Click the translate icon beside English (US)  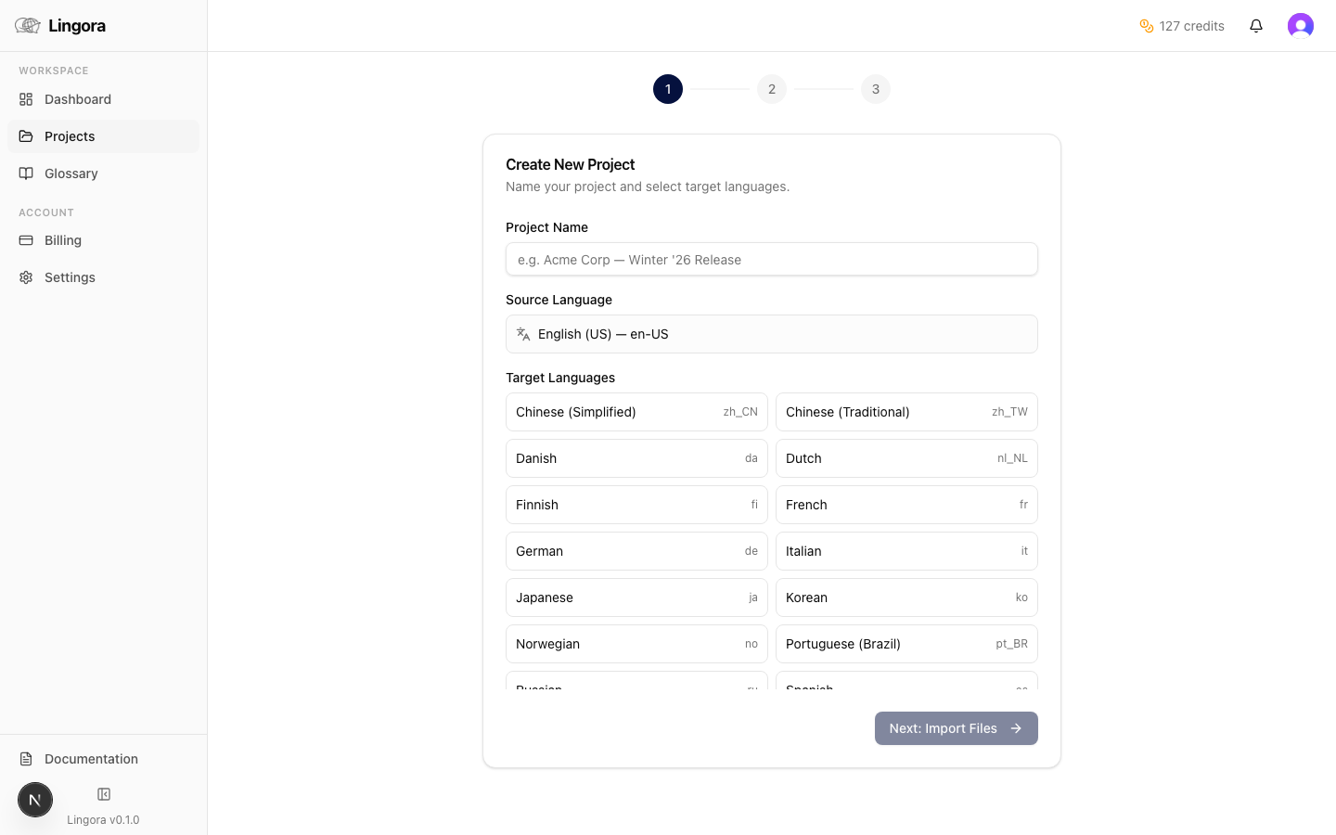[523, 333]
